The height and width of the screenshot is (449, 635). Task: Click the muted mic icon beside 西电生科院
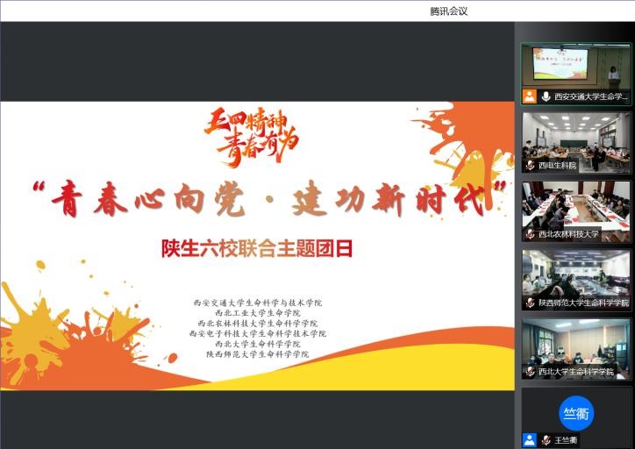point(530,166)
